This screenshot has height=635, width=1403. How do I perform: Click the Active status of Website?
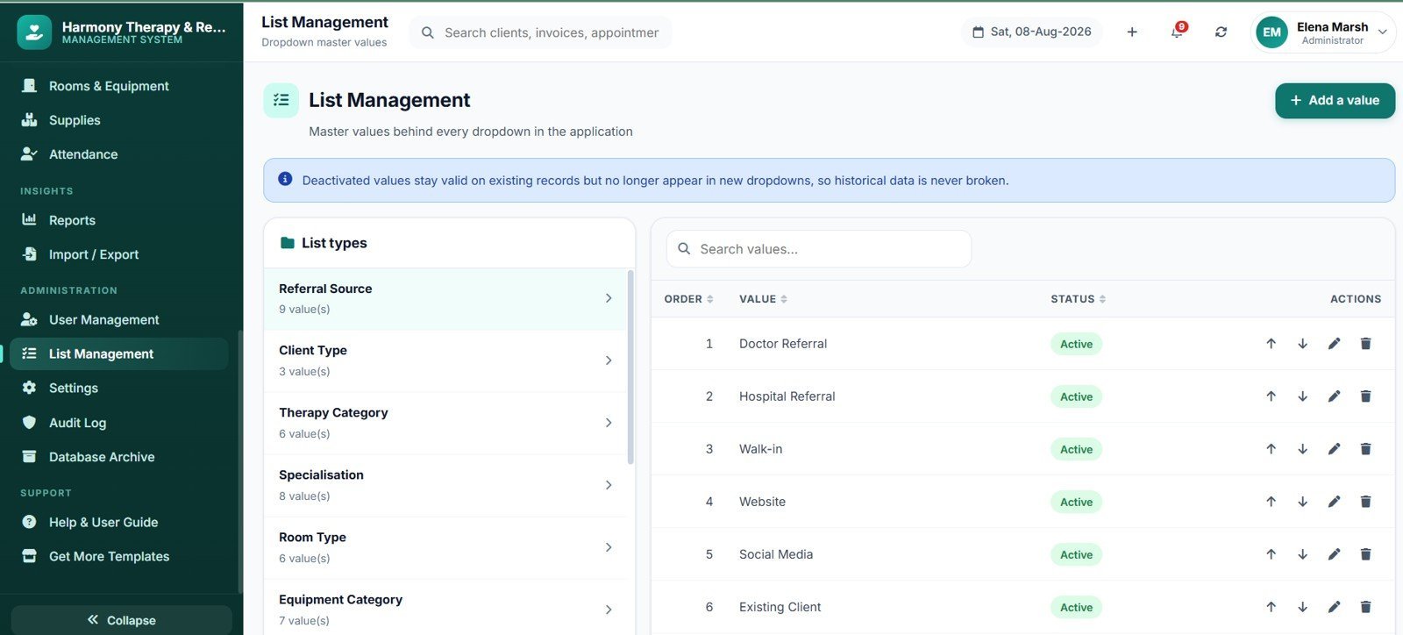click(1076, 502)
